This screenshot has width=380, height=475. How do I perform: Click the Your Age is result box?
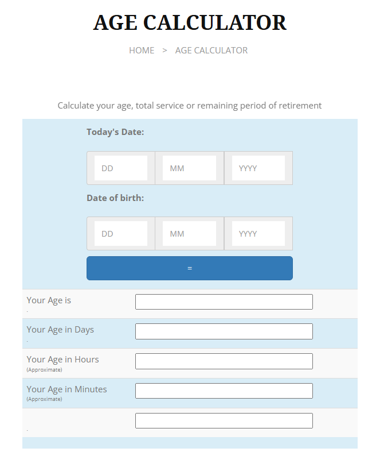224,302
